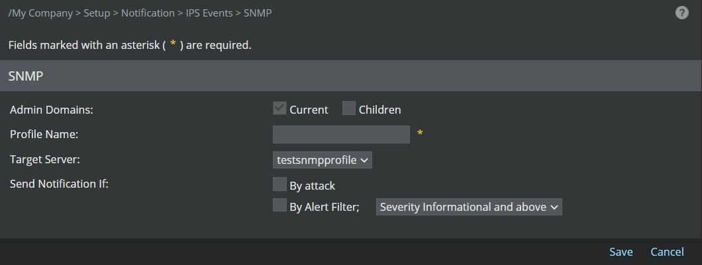Click the Send Notification If label
This screenshot has height=265, width=702.
(59, 184)
